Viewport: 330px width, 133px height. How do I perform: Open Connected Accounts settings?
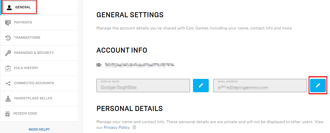34,83
